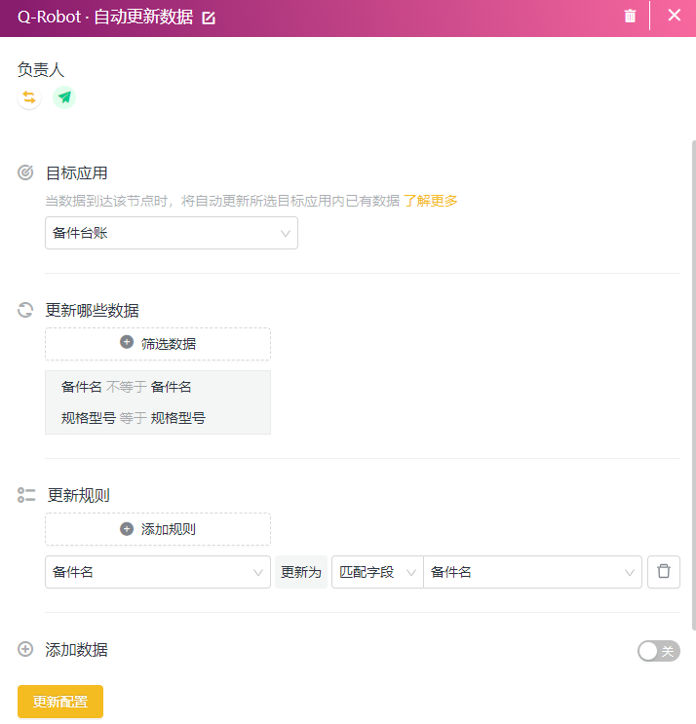696x724 pixels.
Task: Click the green paper plane icon
Action: [64, 97]
